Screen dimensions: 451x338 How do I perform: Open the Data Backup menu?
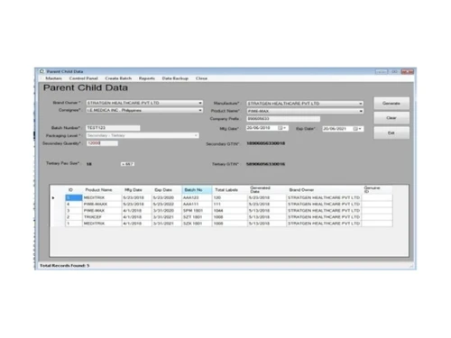175,78
